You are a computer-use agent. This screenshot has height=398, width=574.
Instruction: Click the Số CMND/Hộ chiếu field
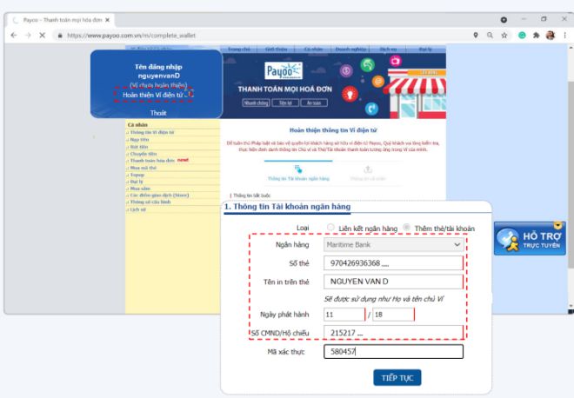[x=393, y=333]
